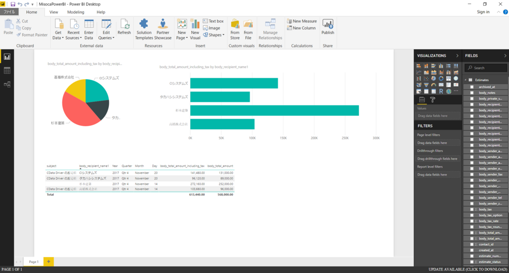Open Solution Templates puzzle icon
Viewport: 509px width, 273px height.
(x=144, y=24)
